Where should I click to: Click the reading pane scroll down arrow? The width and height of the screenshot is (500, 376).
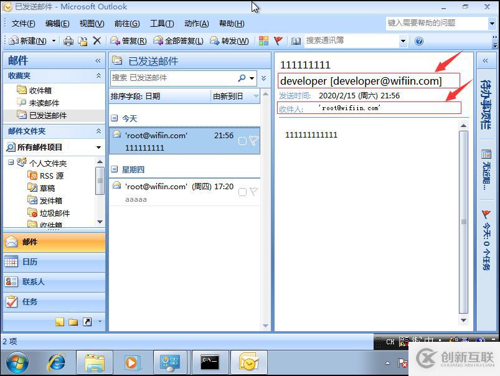click(464, 320)
